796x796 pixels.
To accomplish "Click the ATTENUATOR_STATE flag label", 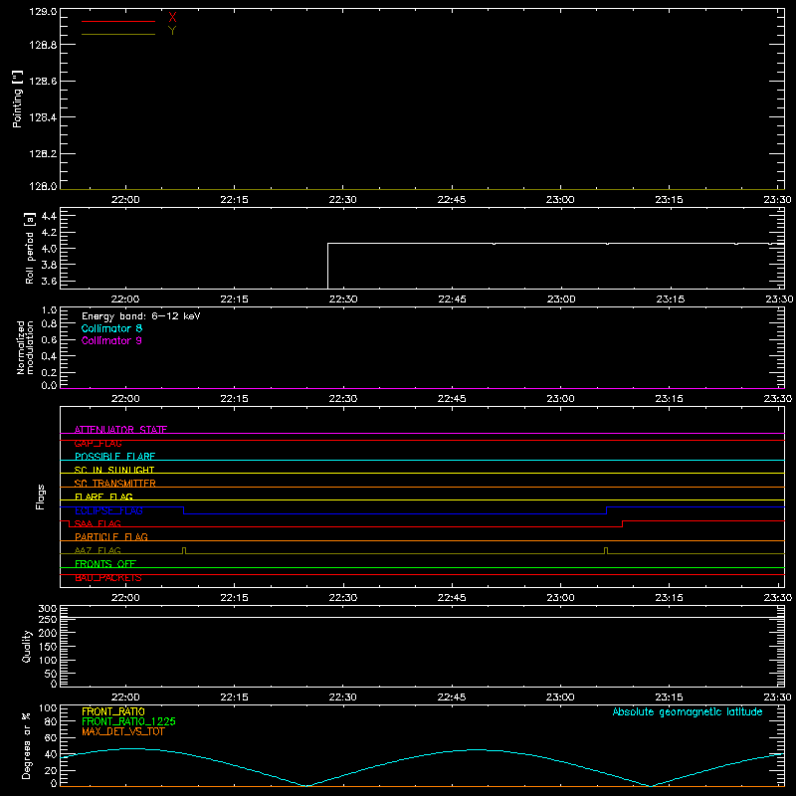I will pos(120,430).
